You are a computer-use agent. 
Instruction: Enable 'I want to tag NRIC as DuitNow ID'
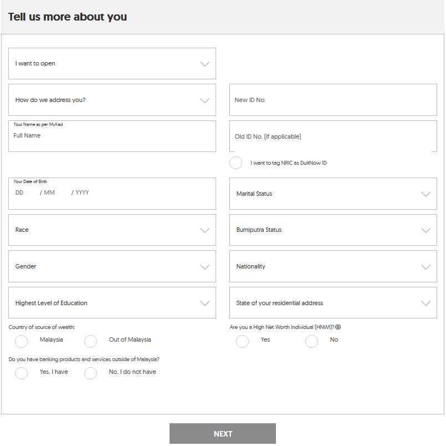[236, 163]
